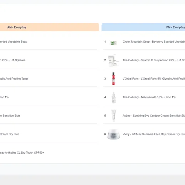
Task: Open the PM - Everyday routine header
Action: tap(143, 27)
